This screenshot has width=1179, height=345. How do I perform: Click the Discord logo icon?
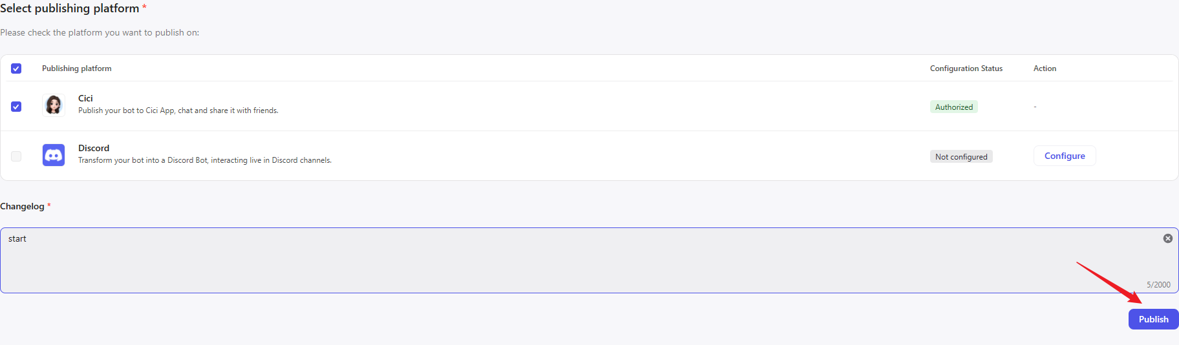[54, 155]
